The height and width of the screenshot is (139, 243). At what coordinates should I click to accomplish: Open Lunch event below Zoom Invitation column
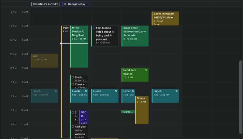pos(165,96)
